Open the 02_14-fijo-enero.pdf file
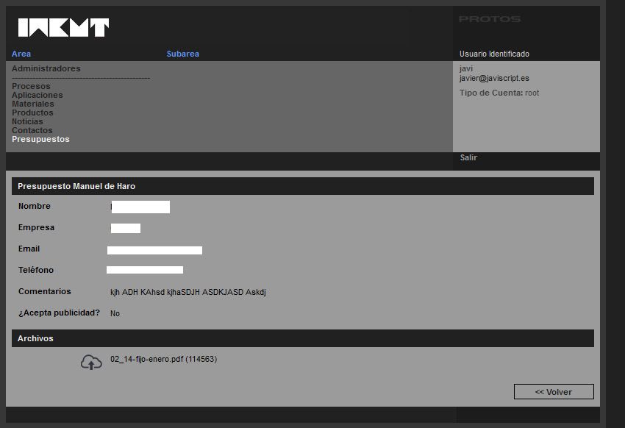625x428 pixels. click(x=163, y=359)
